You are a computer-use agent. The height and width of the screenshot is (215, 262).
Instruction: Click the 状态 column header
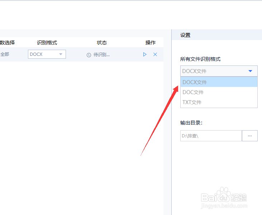(x=102, y=43)
